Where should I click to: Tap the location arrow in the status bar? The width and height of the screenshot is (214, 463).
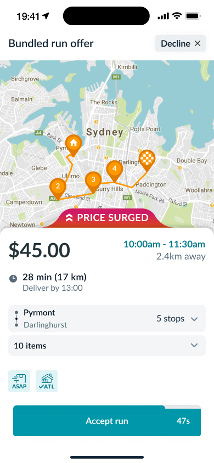point(46,16)
